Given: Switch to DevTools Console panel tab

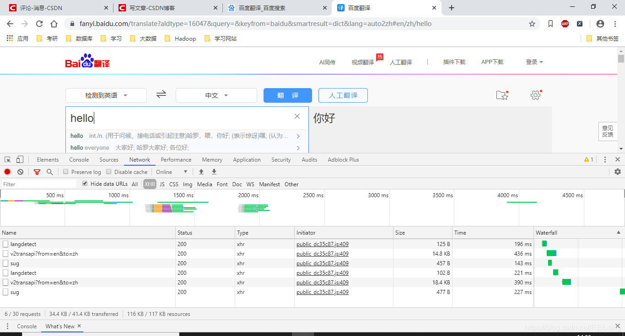Looking at the screenshot, I should [79, 159].
